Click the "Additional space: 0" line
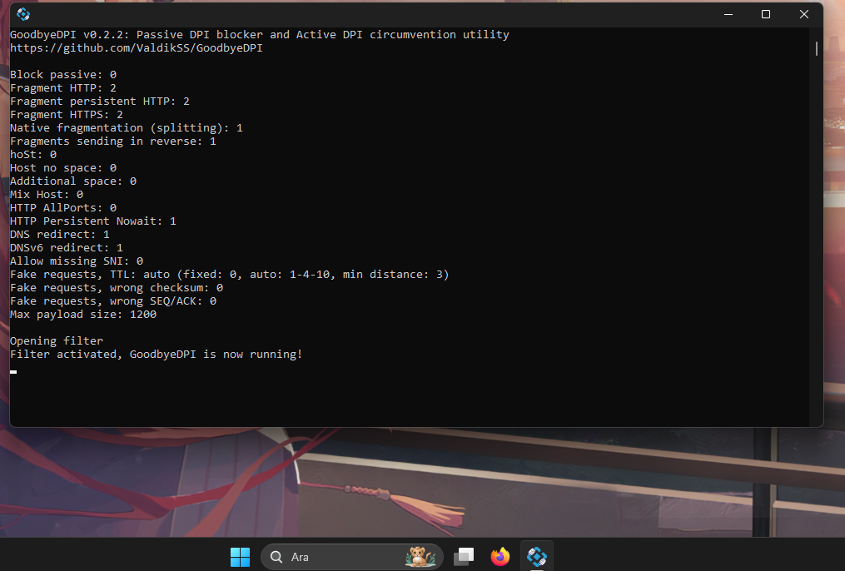845x571 pixels. pyautogui.click(x=73, y=181)
